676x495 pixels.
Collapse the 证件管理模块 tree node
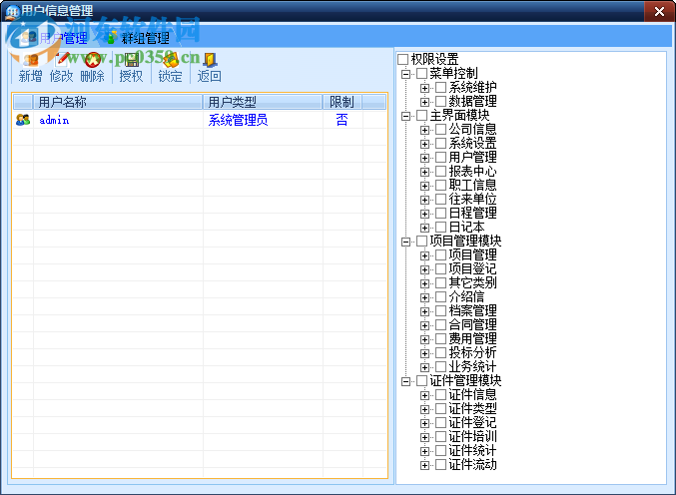coord(405,381)
